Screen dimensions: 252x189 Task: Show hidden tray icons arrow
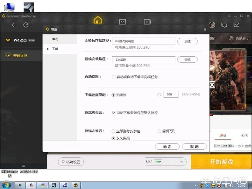[195, 186]
